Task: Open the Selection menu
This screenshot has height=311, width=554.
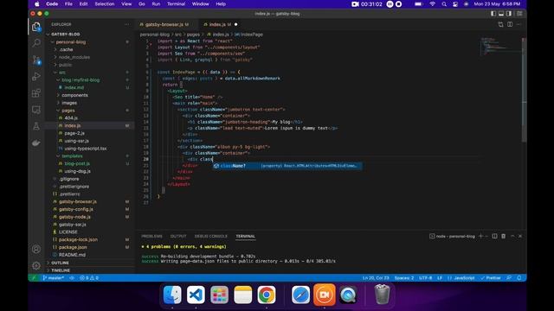Action: 104,3
